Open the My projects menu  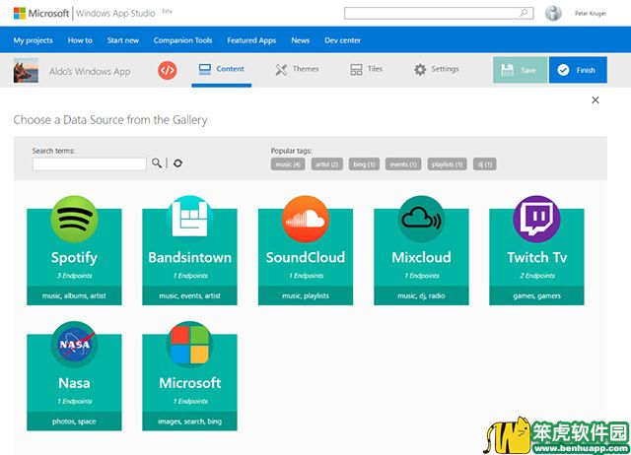click(33, 40)
